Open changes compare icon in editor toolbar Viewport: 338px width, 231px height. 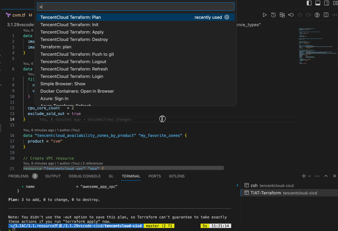coord(282,15)
